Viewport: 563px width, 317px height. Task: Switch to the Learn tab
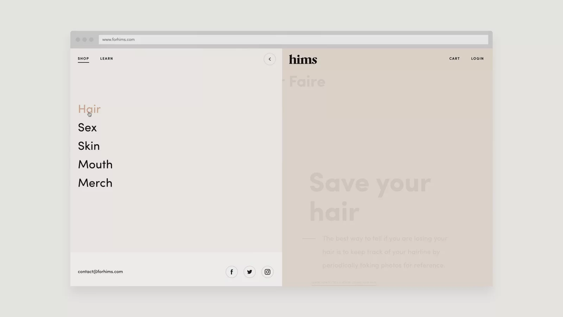(107, 59)
